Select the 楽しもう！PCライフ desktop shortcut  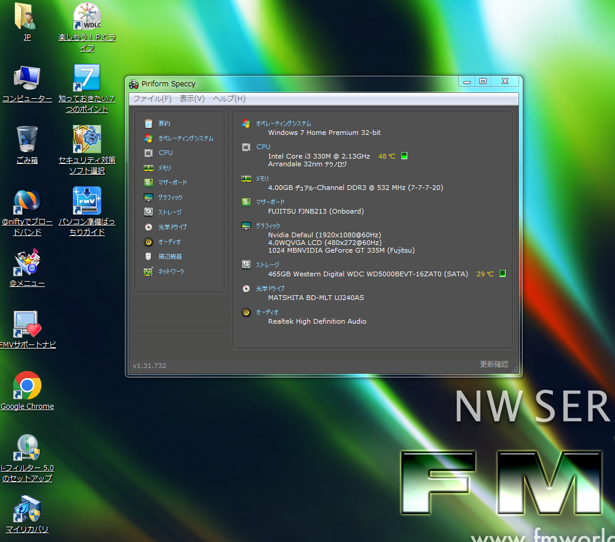click(x=86, y=27)
